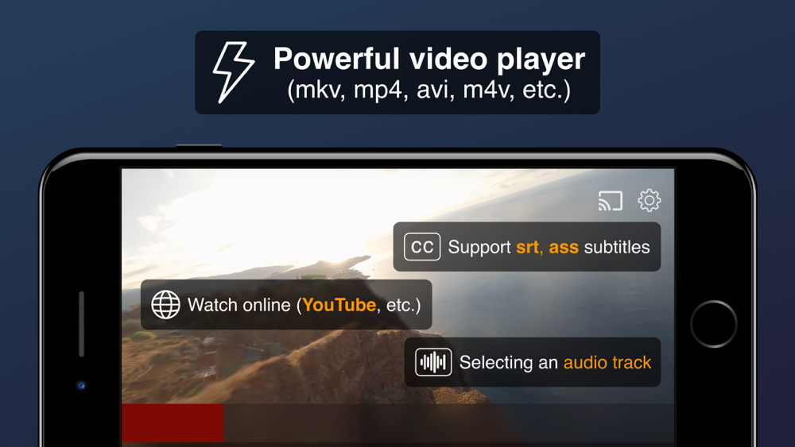Select the 'Watch online (YouTube, etc.)' banner
The height and width of the screenshot is (447, 795).
tap(286, 305)
